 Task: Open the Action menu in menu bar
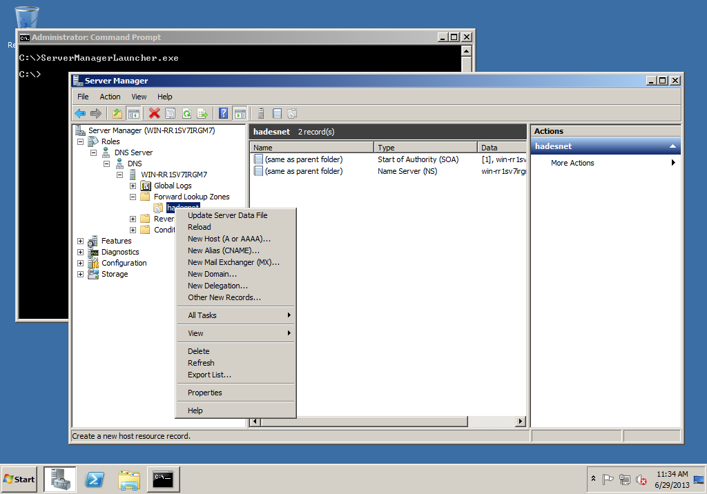[110, 97]
